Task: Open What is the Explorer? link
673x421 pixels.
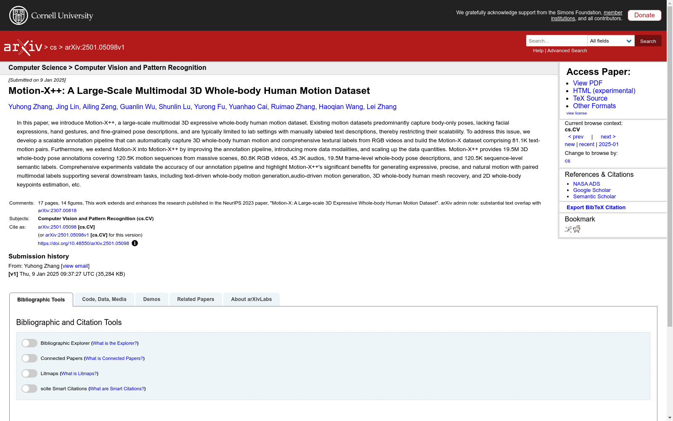Action: (x=115, y=343)
